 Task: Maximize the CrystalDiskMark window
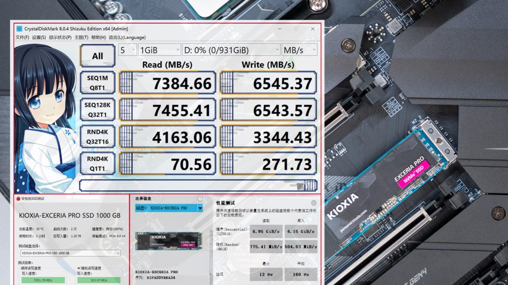[296, 29]
